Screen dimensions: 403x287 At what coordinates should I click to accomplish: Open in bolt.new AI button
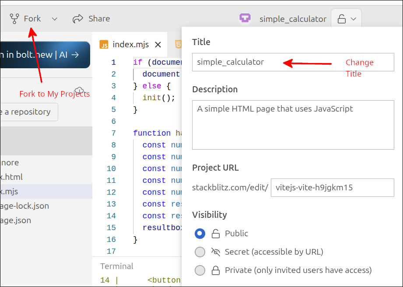click(x=44, y=55)
